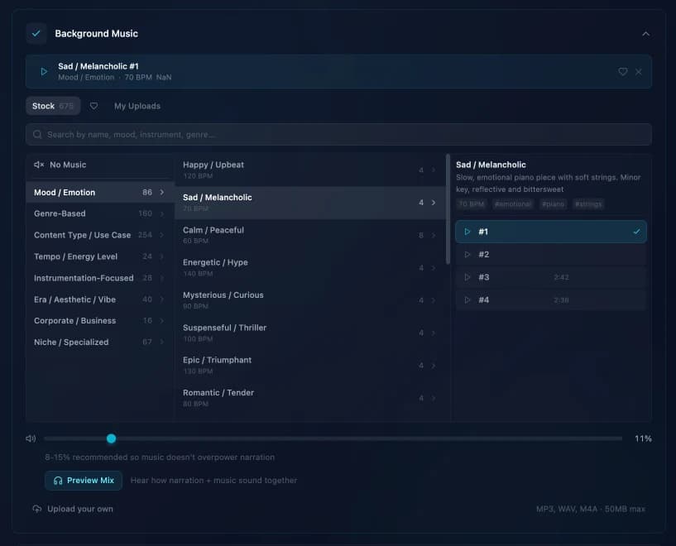676x546 pixels.
Task: Click the mood list scrollbar
Action: coord(448,209)
